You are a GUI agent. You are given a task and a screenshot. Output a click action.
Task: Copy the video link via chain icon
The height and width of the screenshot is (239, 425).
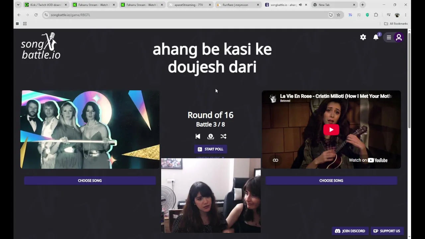(x=275, y=160)
